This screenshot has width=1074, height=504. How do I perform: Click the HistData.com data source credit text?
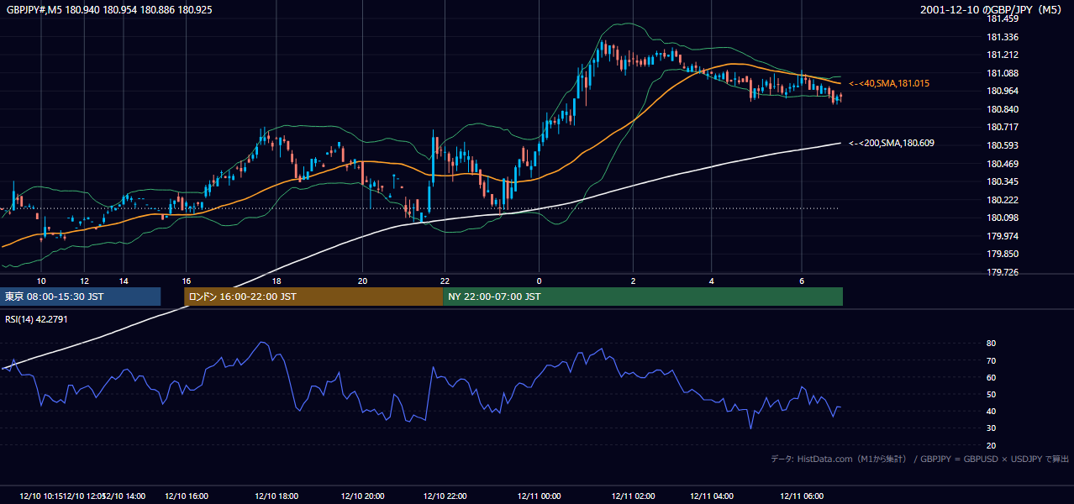point(919,459)
